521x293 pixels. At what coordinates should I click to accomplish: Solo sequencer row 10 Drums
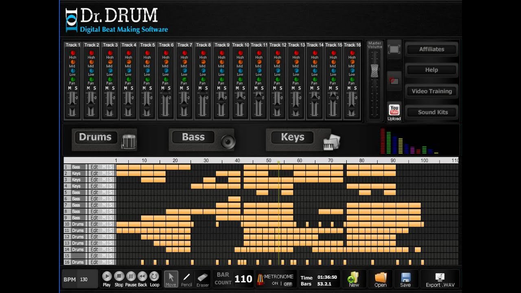pos(110,224)
